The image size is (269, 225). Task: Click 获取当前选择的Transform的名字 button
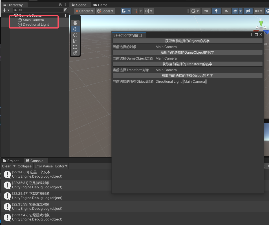pyautogui.click(x=188, y=64)
